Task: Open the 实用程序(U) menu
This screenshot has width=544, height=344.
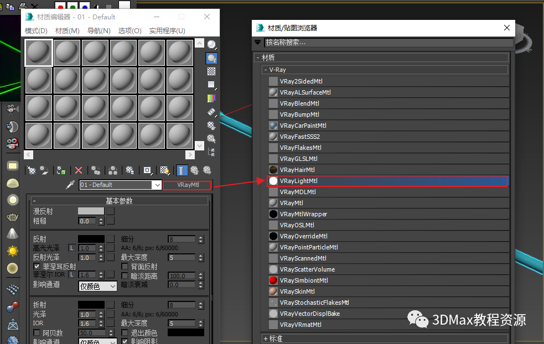Action: [167, 31]
